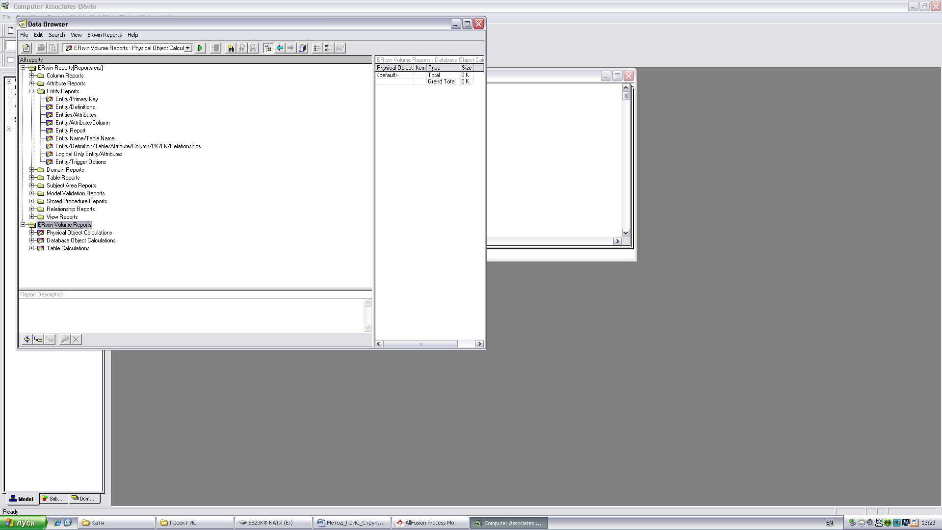Click the wrench properties icon at bottom
Viewport: 942px width, 530px height.
(65, 339)
